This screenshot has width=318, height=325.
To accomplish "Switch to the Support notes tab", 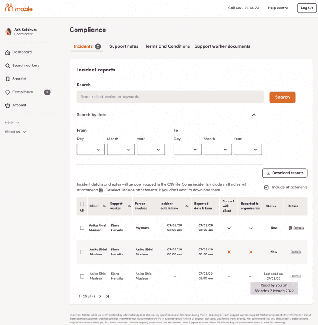I will [x=124, y=46].
